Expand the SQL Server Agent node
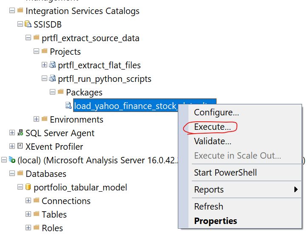 tap(12, 133)
